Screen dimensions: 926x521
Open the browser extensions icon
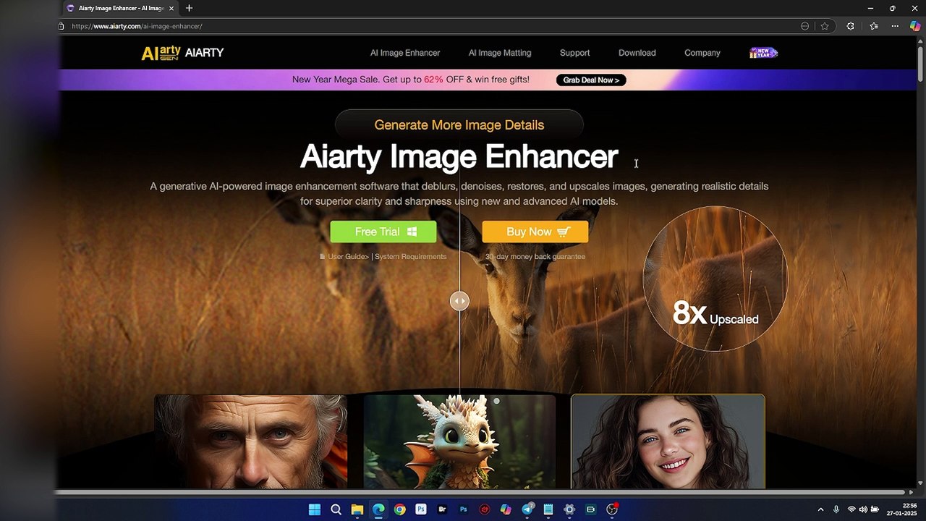point(851,26)
